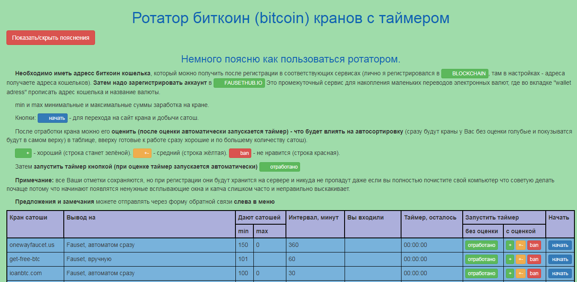The height and width of the screenshot is (282, 577).
Task: Rate get-free-btc as average with +-
Action: click(520, 259)
